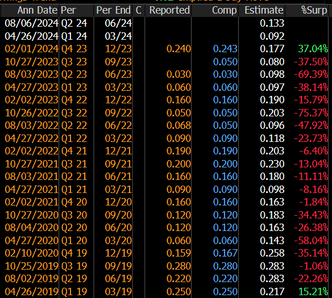Click the -22.26% surprise value
This screenshot has width=332, height=298.
pyautogui.click(x=311, y=279)
